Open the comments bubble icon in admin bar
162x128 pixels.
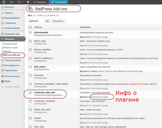[x=28, y=2]
